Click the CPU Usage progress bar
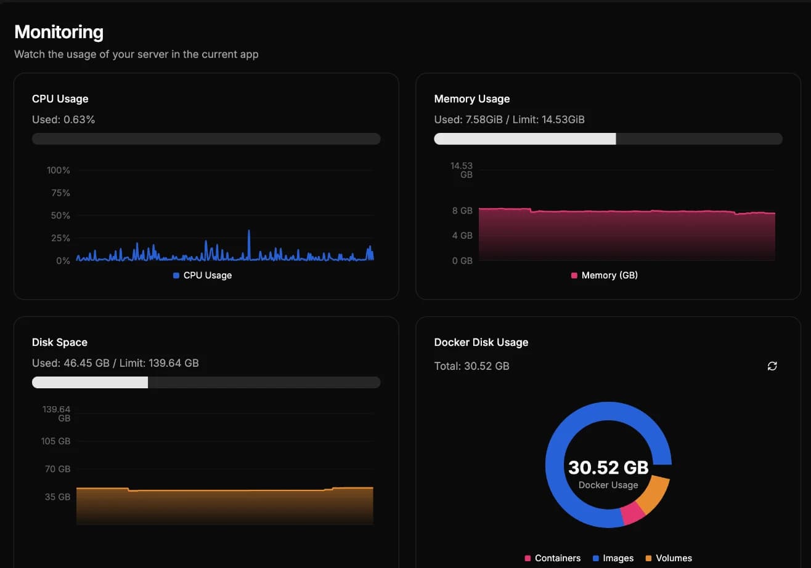The height and width of the screenshot is (568, 811). point(206,139)
